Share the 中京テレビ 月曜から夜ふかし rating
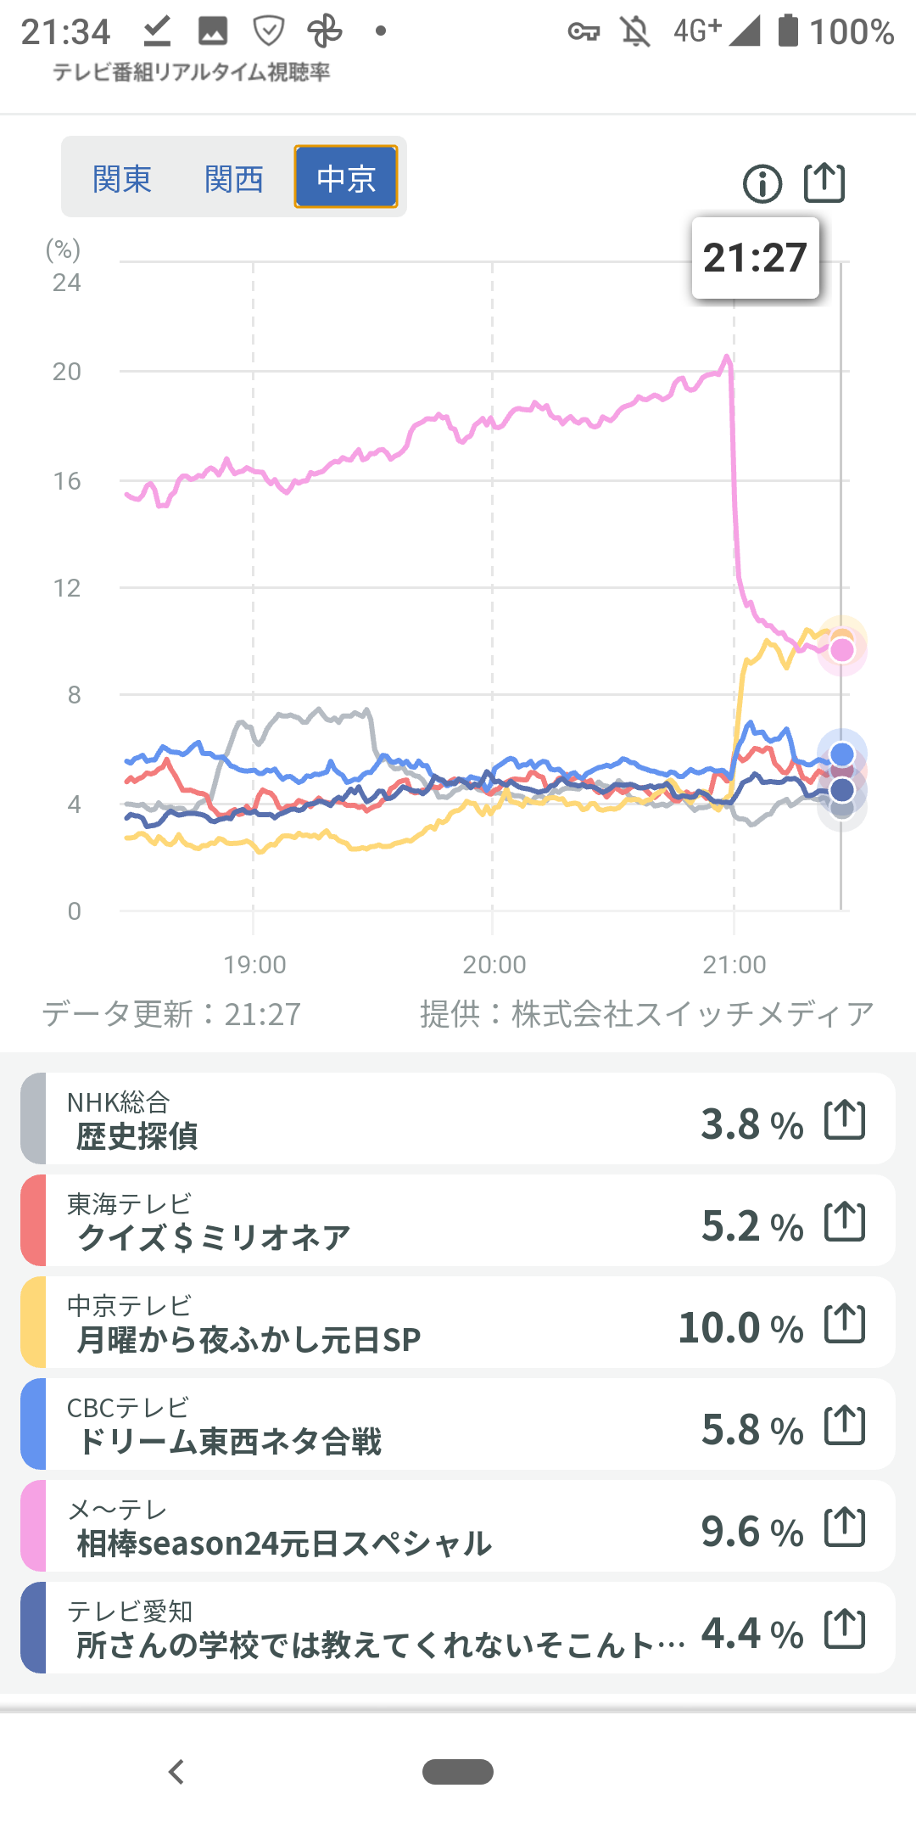The height and width of the screenshot is (1833, 916). coord(845,1324)
